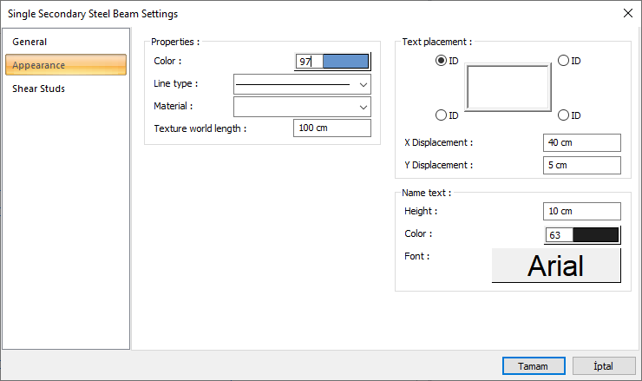The image size is (642, 381).
Task: Open the black Name text color swatch
Action: [x=595, y=234]
